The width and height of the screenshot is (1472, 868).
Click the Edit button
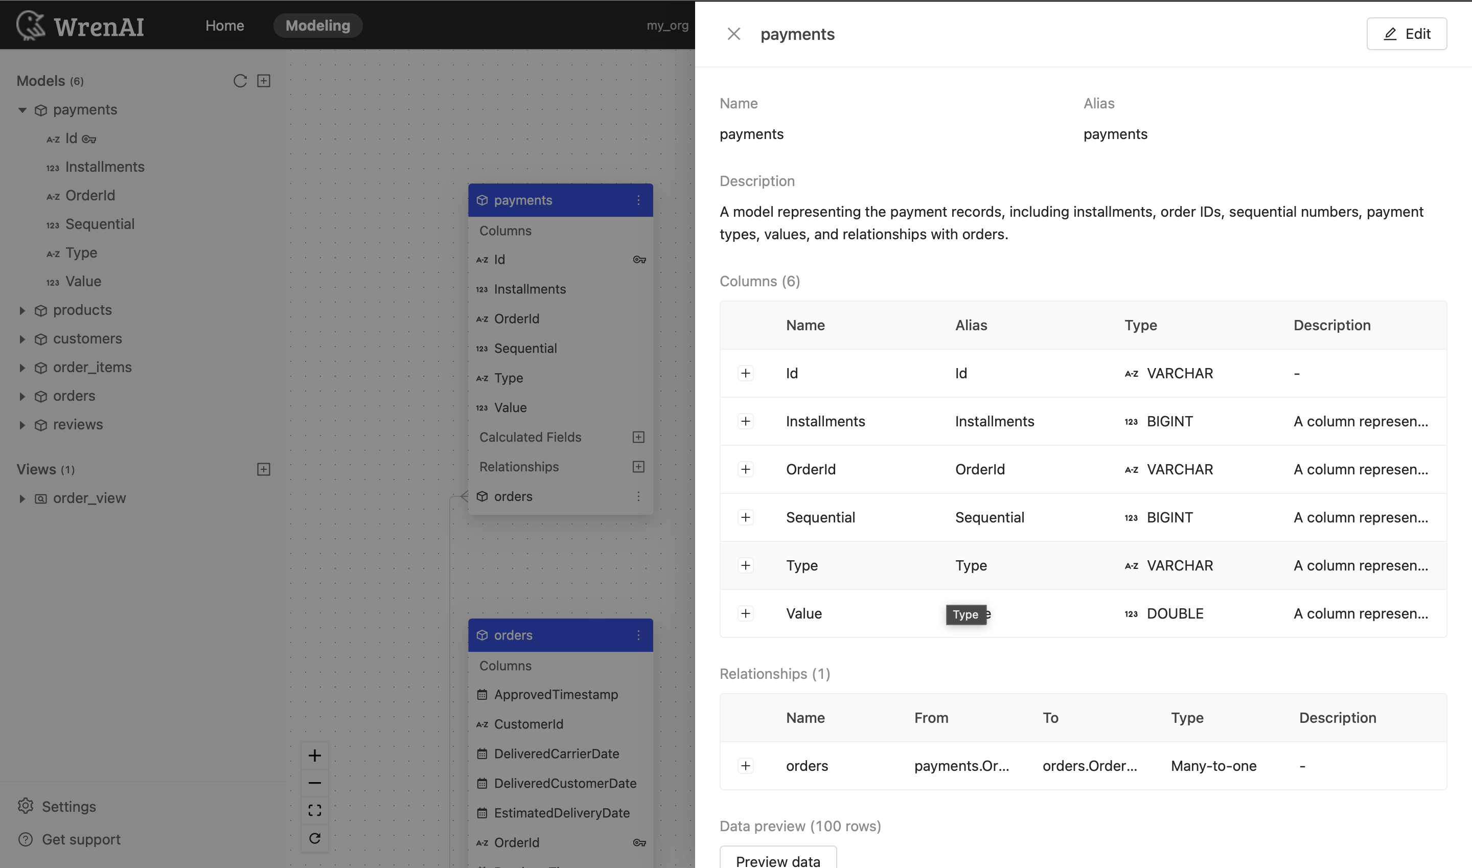click(1407, 34)
